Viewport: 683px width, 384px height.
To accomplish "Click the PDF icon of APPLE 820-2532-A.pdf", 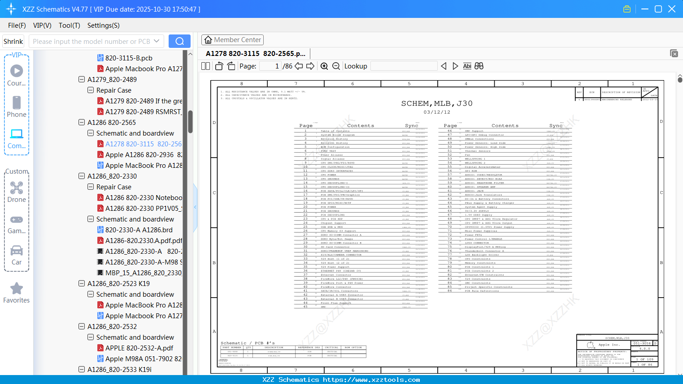I will (100, 348).
